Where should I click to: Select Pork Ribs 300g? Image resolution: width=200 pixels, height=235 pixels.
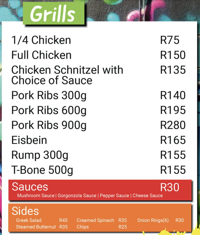[x=49, y=96]
